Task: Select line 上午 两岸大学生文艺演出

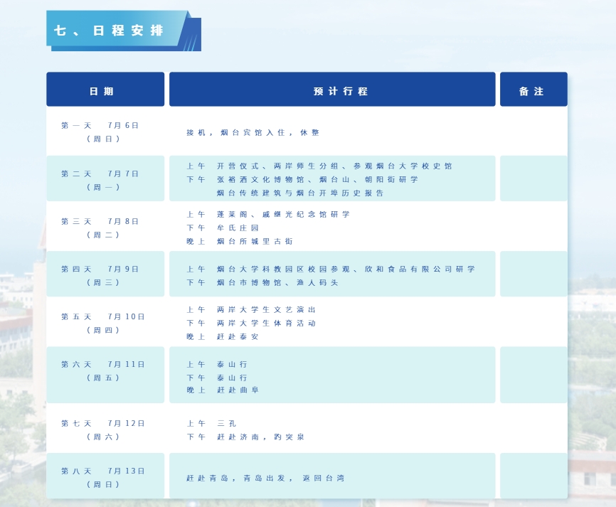Action: (251, 310)
